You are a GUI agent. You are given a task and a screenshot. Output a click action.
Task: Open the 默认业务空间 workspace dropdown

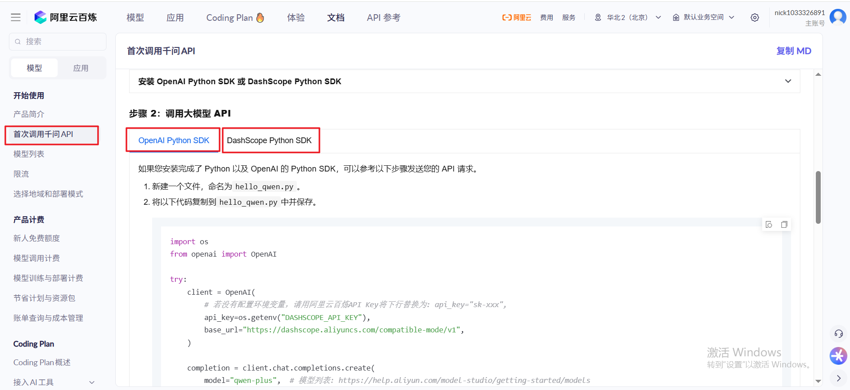[704, 17]
